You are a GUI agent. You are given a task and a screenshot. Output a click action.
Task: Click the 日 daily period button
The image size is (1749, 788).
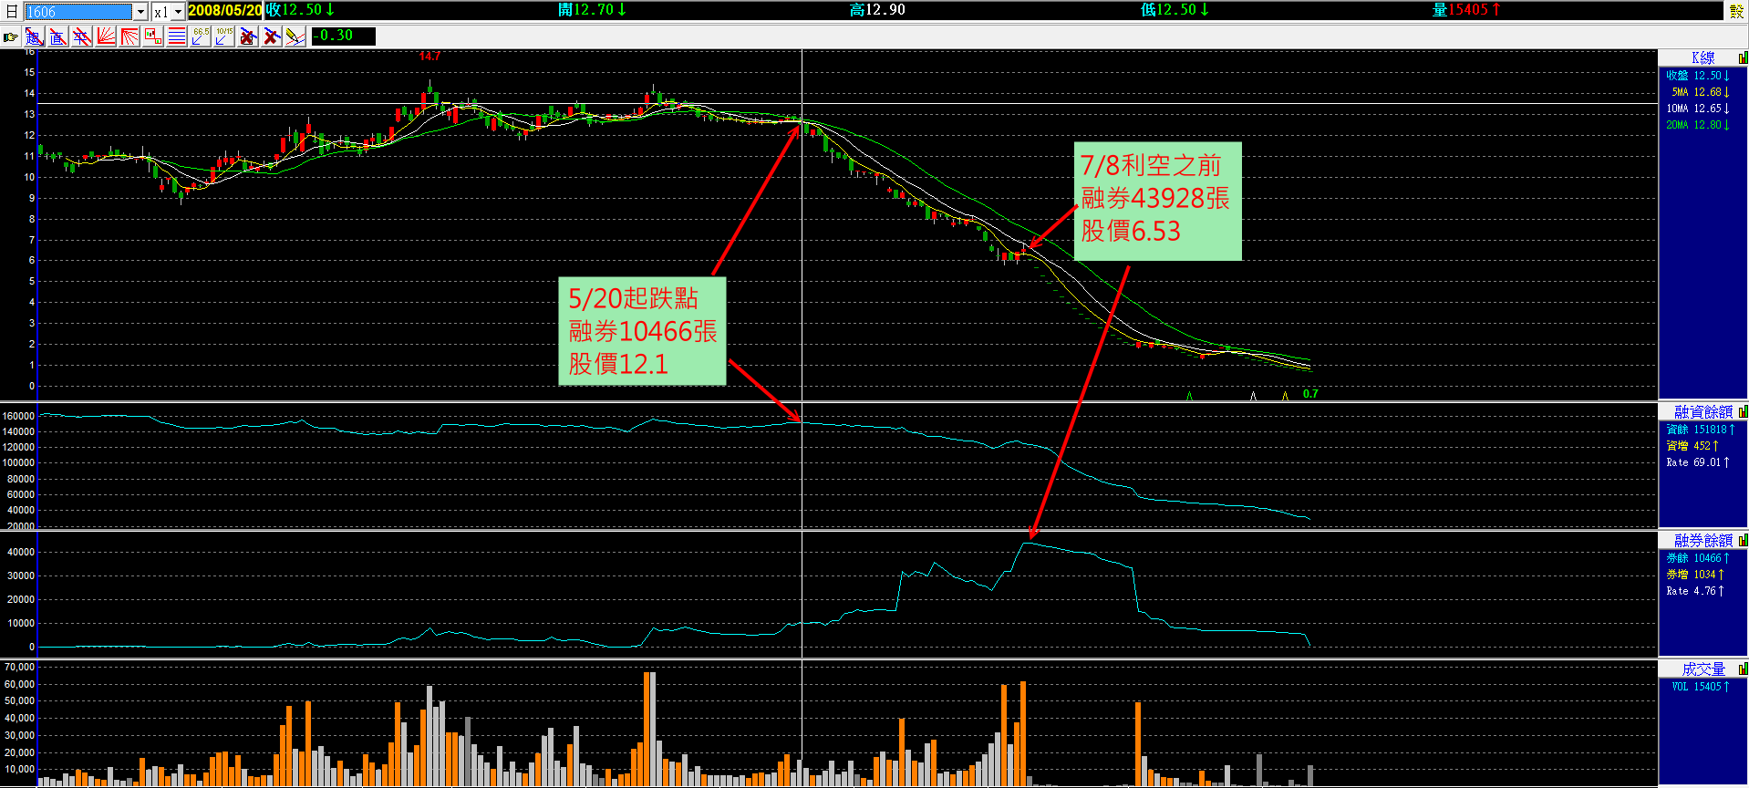coord(12,12)
